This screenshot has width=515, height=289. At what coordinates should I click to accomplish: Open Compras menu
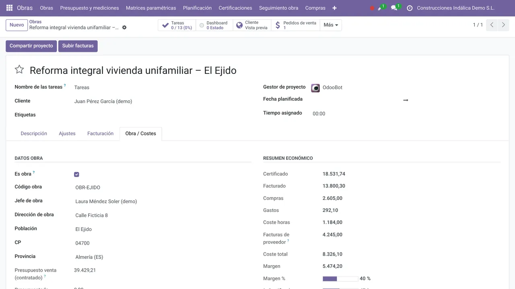tap(315, 8)
